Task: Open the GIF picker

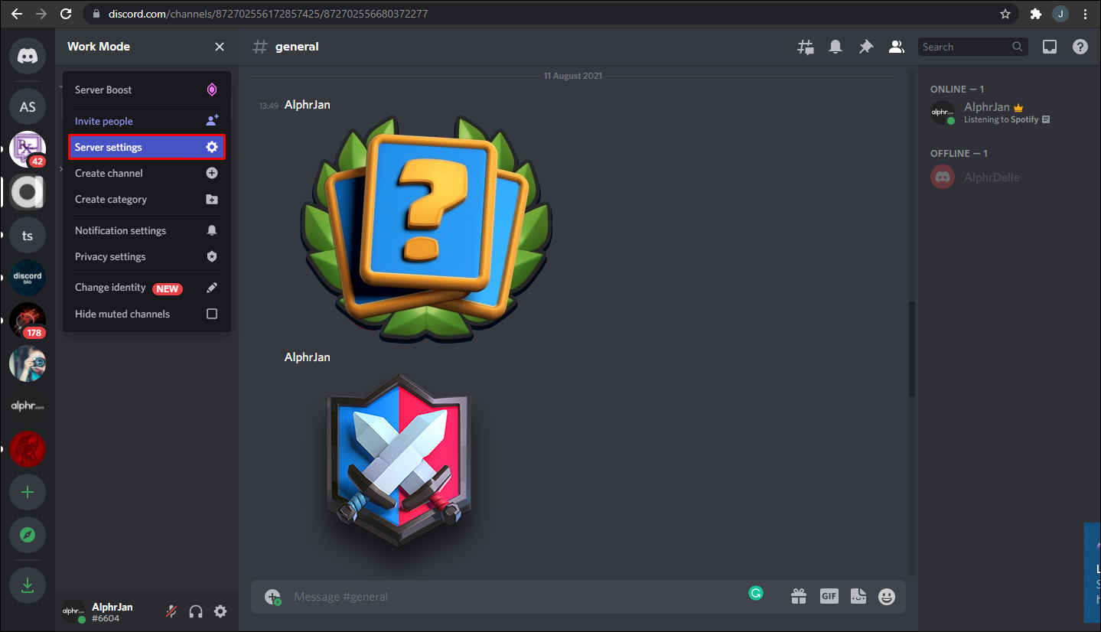Action: pos(829,596)
